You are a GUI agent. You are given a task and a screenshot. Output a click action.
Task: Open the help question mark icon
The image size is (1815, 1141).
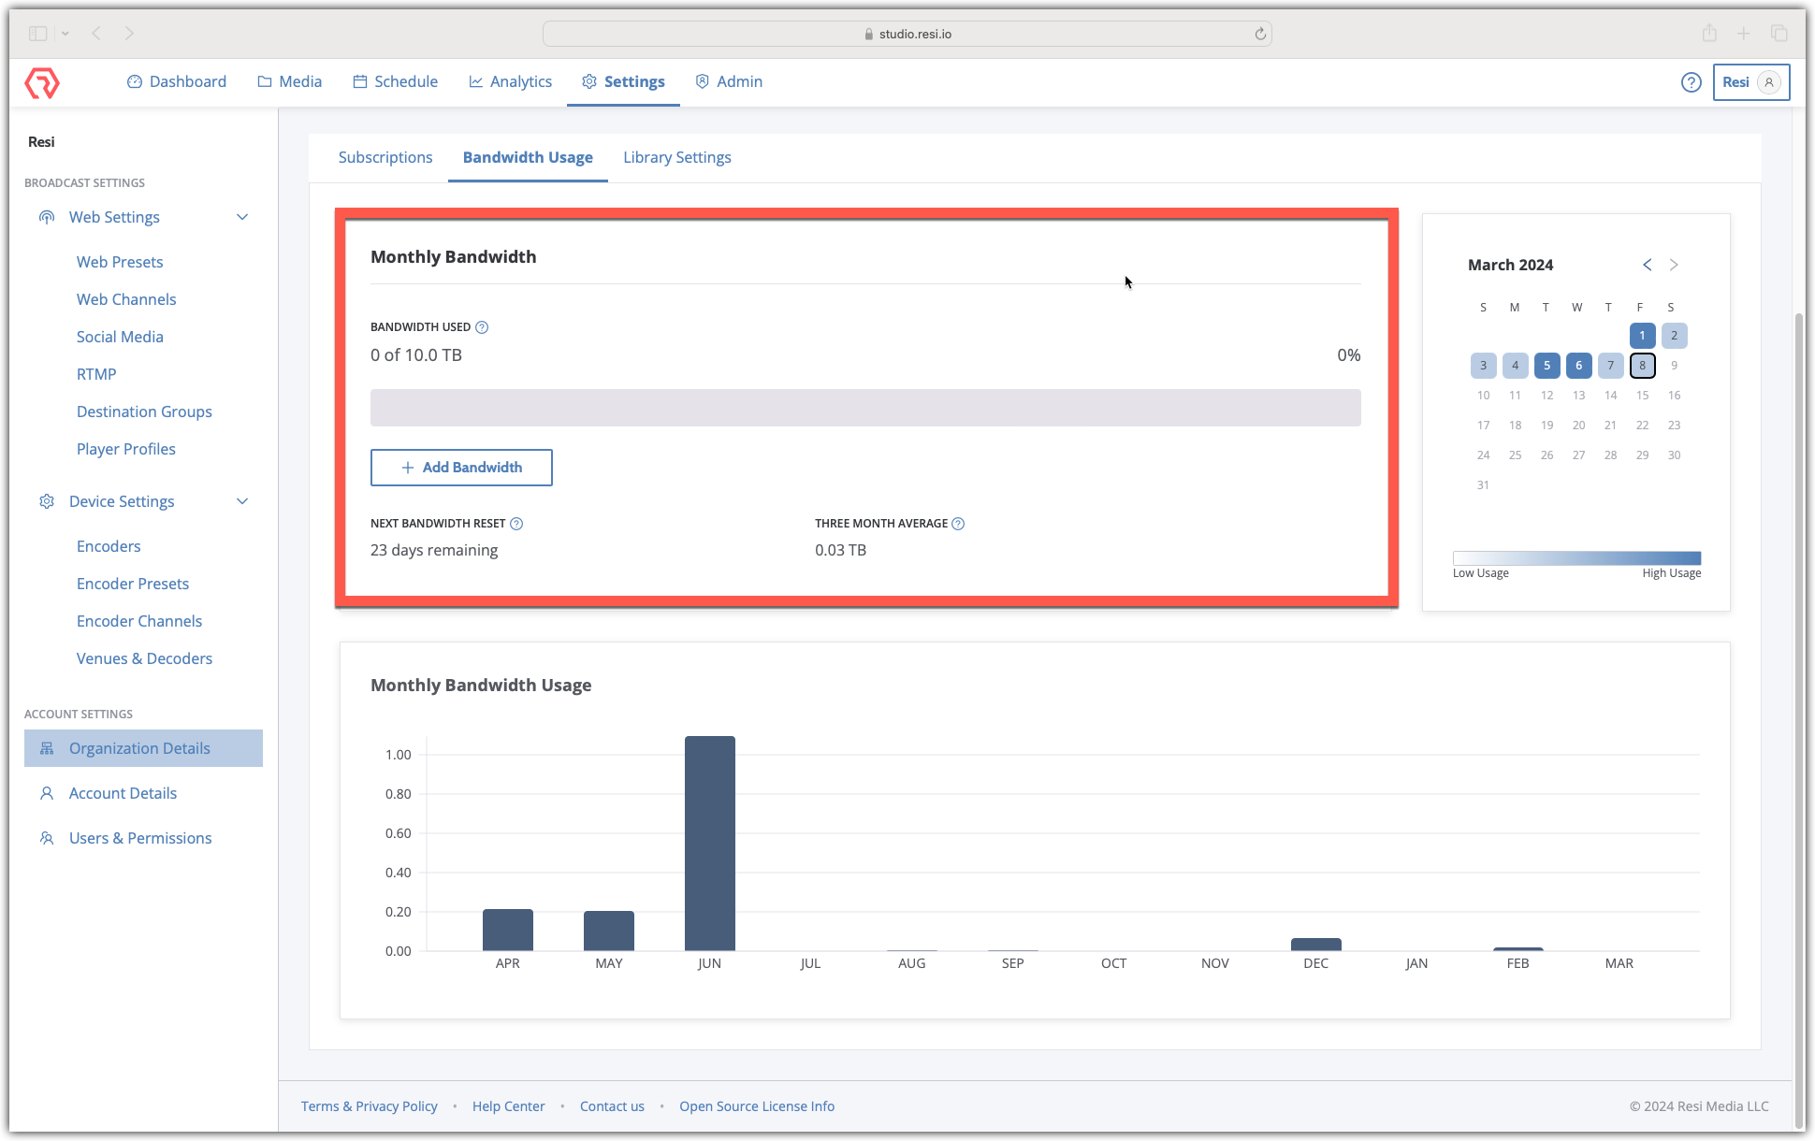pos(1691,82)
